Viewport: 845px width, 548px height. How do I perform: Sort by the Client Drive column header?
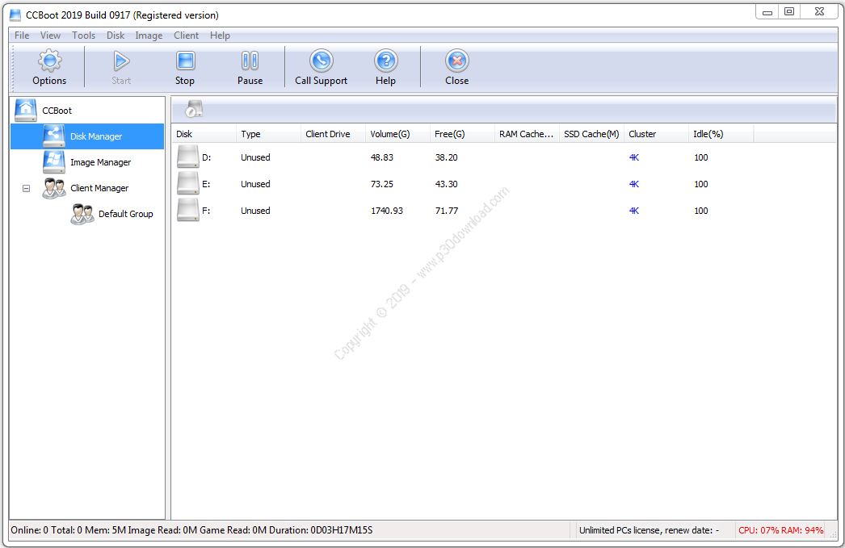tap(333, 134)
